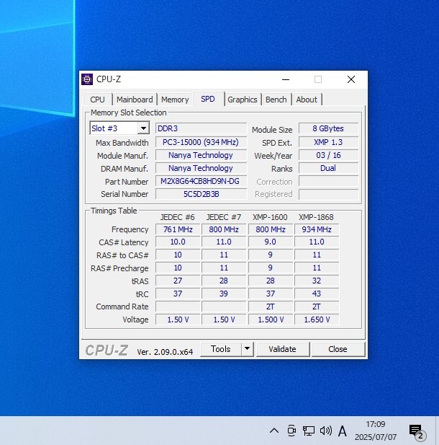This screenshot has height=445, width=439.
Task: Click the DDR3 memory type field
Action: 201,128
